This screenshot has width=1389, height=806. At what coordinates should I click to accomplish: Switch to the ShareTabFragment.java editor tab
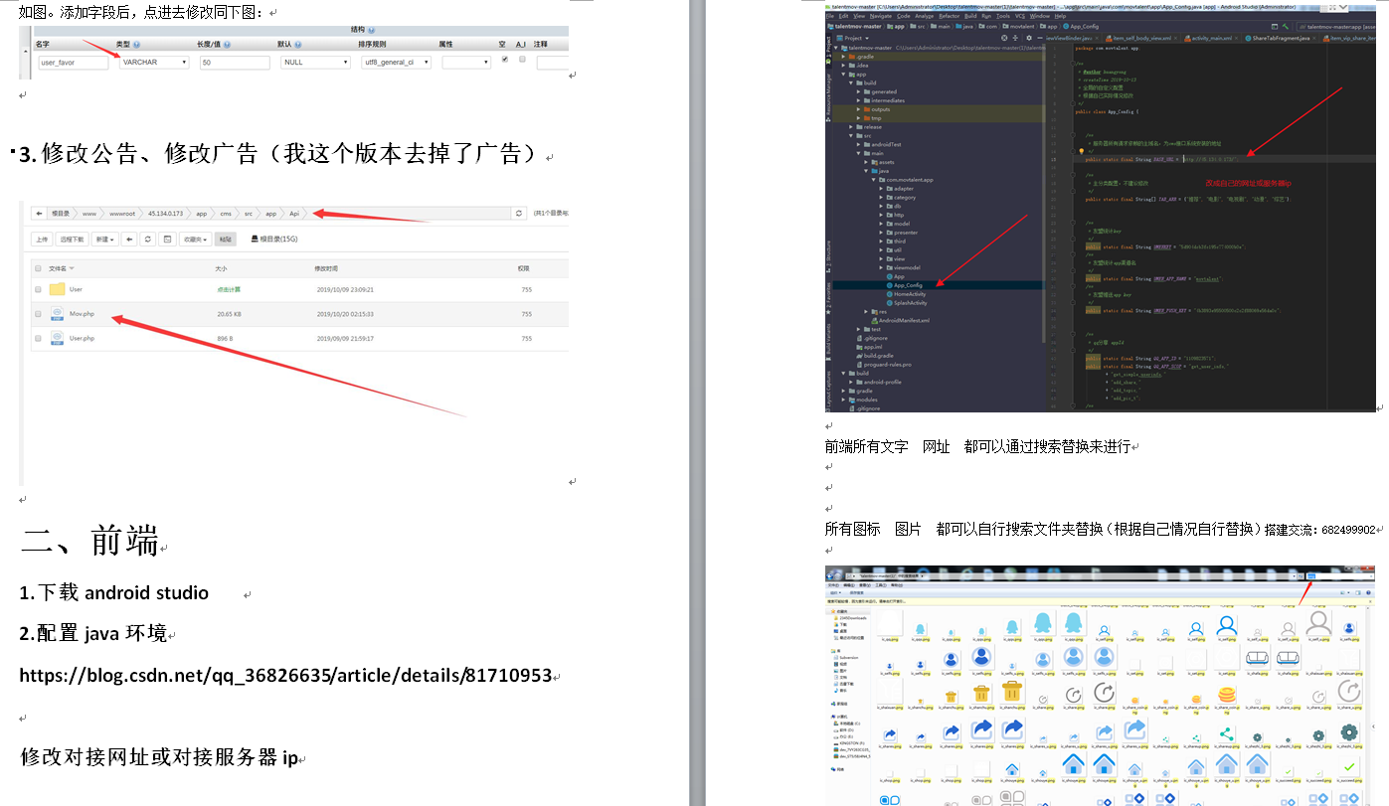coord(1282,38)
